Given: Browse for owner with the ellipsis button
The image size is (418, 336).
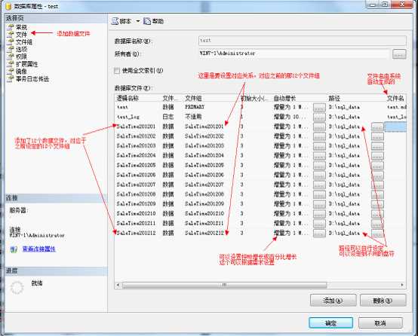Looking at the screenshot, I should (399, 54).
